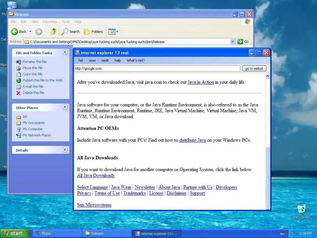
Task: Click the Publish this file globe icon
Action: coord(19,80)
